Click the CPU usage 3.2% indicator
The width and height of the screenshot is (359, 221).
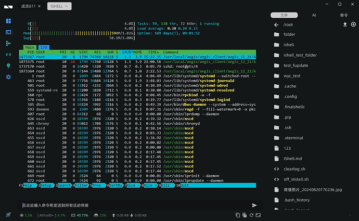click(26, 215)
